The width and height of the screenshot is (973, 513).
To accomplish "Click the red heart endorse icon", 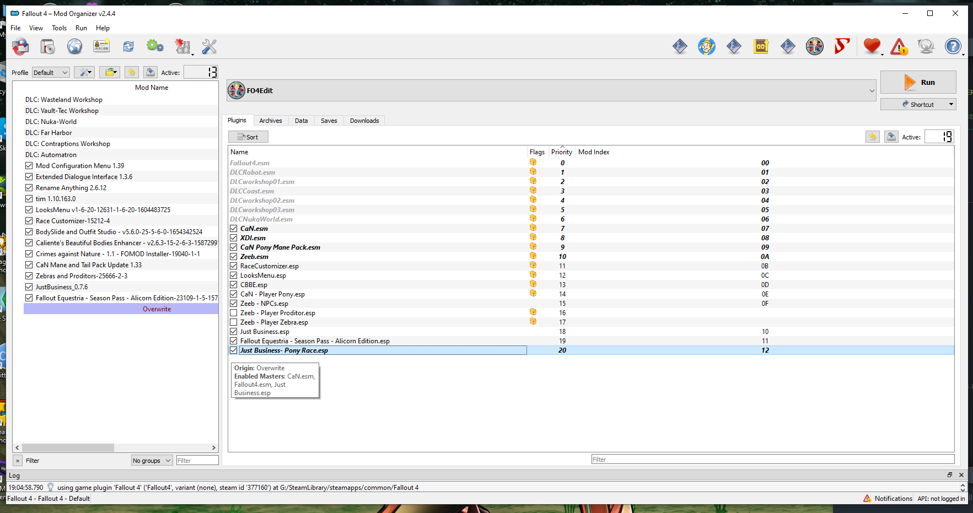I will [872, 47].
